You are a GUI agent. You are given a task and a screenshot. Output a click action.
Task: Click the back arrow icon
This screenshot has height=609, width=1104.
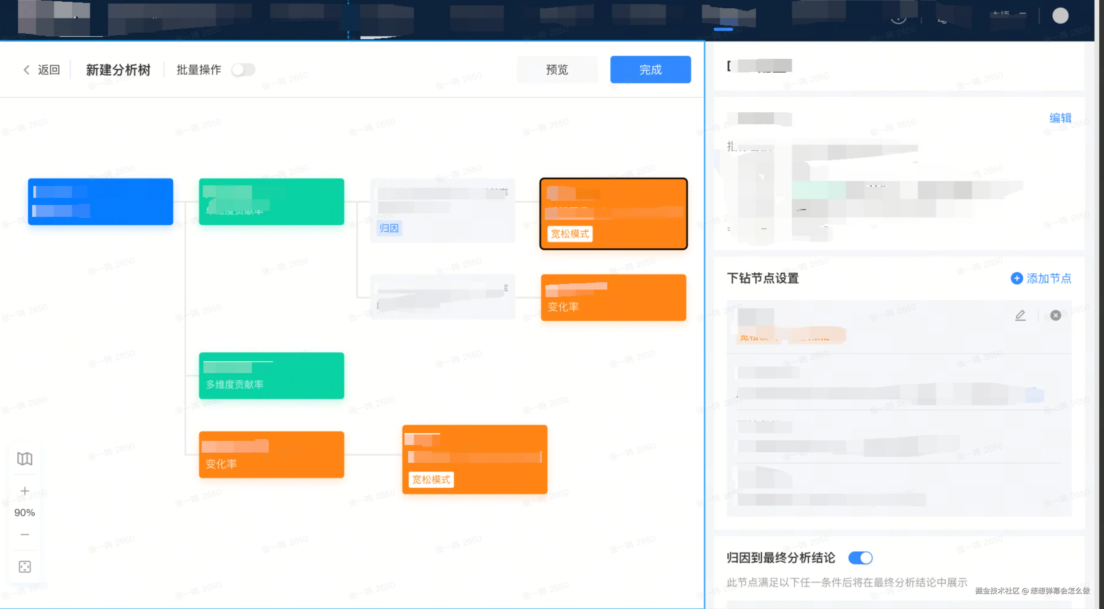tap(26, 70)
